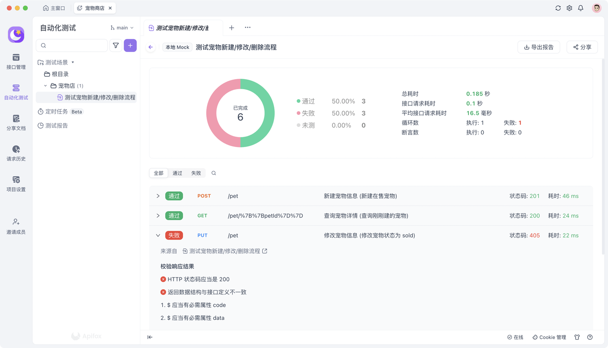Expand the POST /pet result row

[x=158, y=196]
